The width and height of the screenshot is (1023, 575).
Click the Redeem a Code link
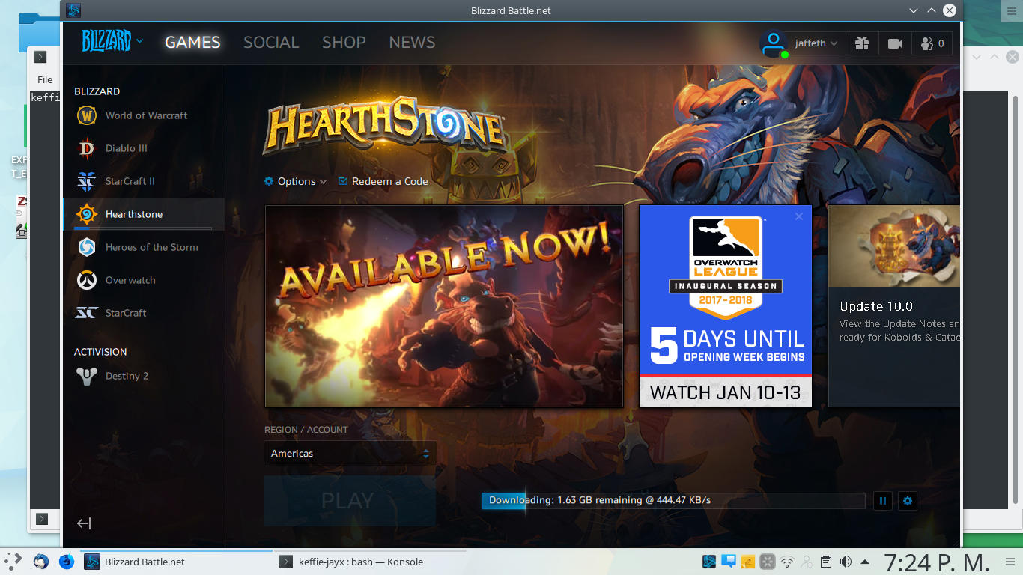tap(383, 181)
